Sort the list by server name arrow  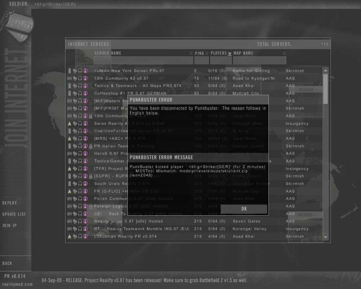click(191, 53)
